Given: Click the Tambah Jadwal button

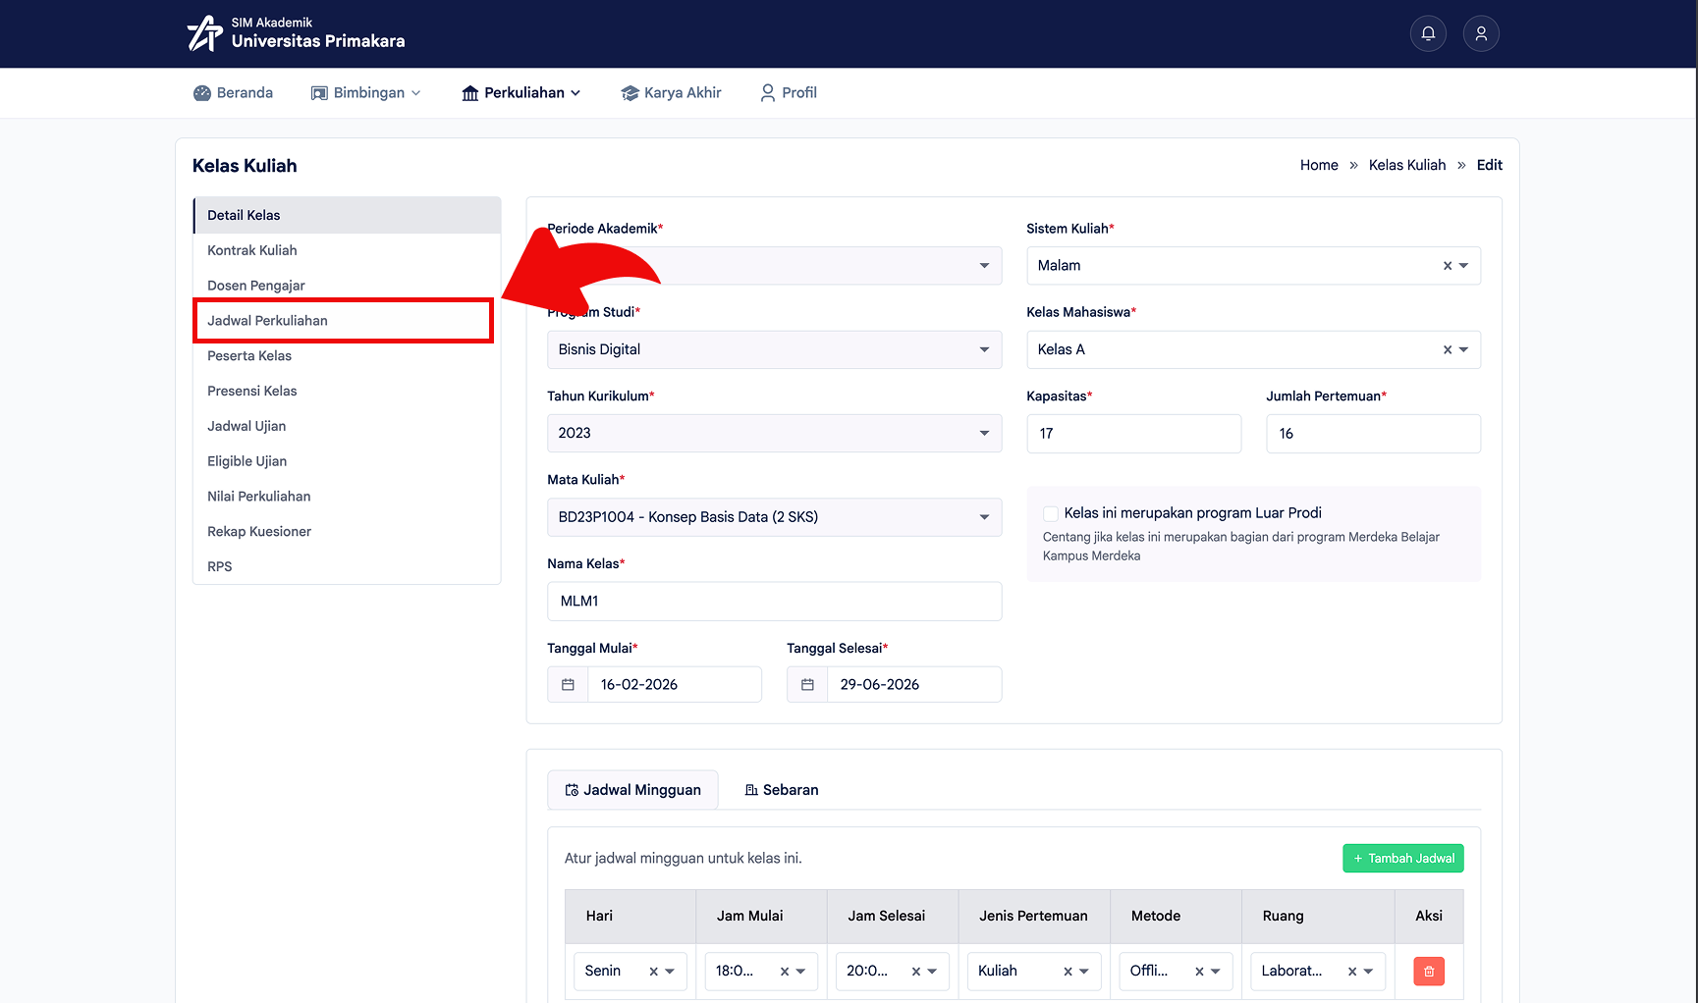Looking at the screenshot, I should pos(1403,859).
